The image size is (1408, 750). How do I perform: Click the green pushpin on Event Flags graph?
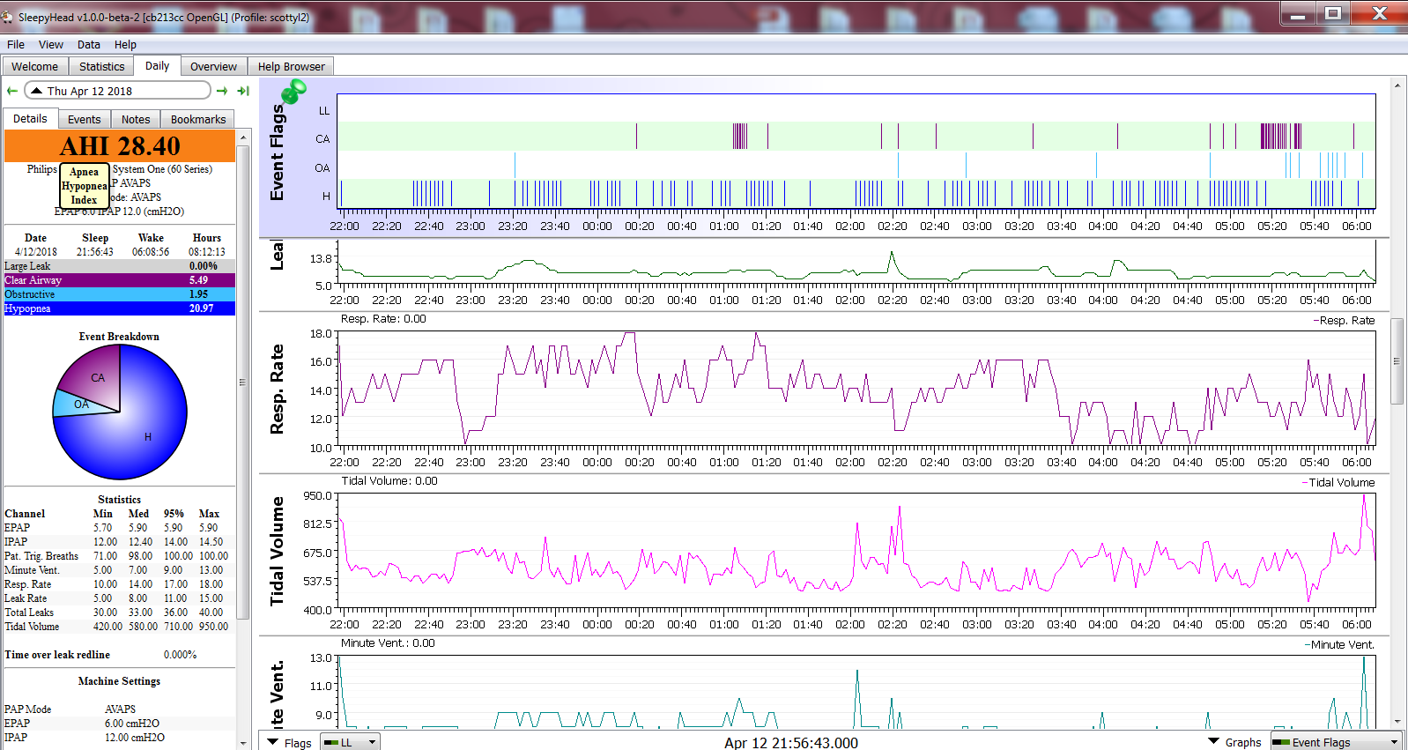click(293, 91)
